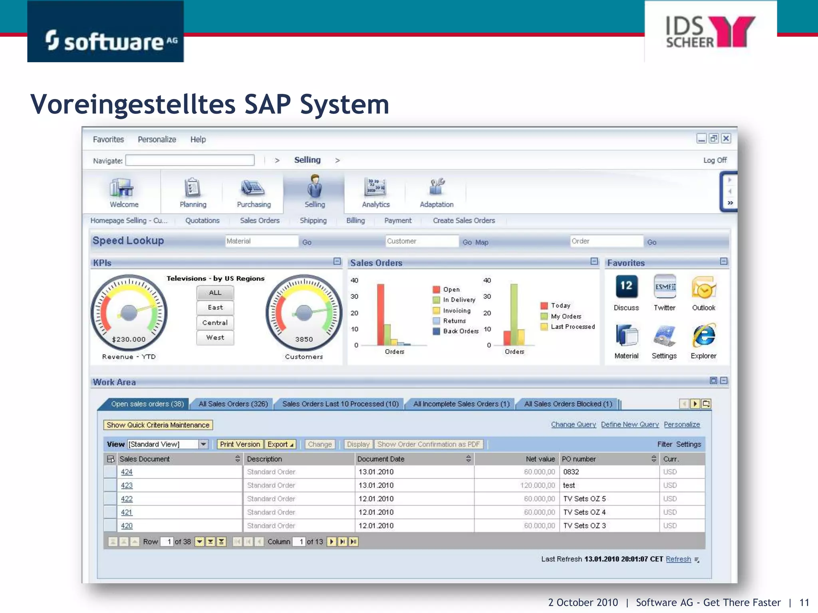Click the Navigate input field
Image resolution: width=818 pixels, height=613 pixels.
click(x=190, y=160)
